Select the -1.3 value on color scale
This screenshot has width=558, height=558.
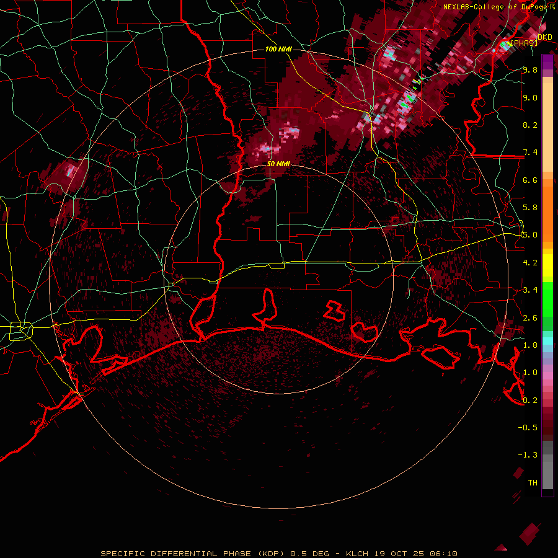[x=528, y=455]
